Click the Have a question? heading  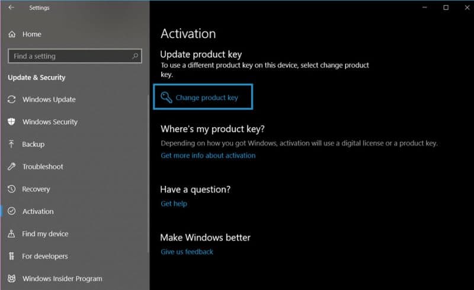point(196,189)
